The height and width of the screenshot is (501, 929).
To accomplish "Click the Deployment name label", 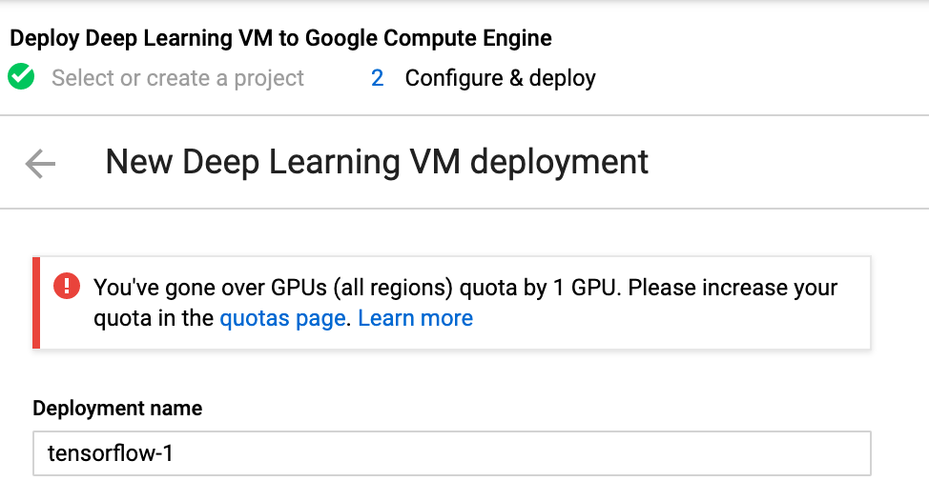I will pos(117,409).
